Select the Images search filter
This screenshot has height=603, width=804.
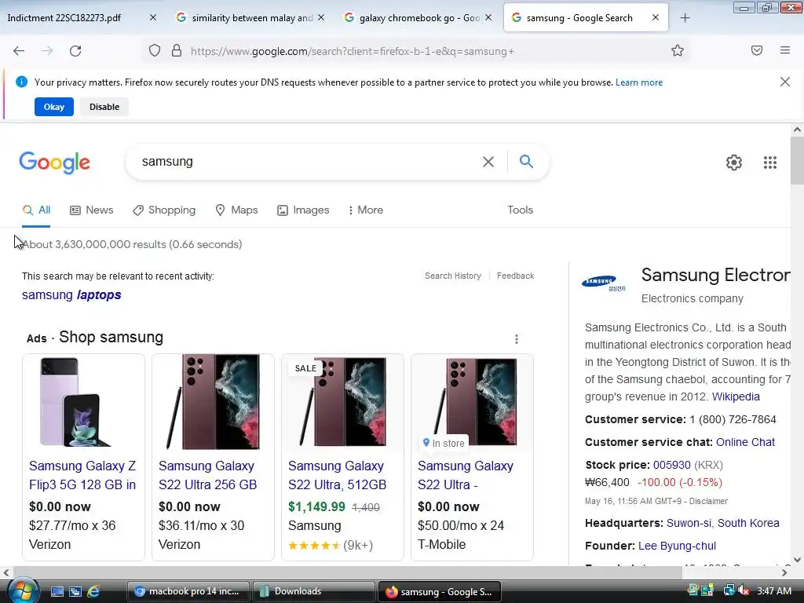pos(303,210)
